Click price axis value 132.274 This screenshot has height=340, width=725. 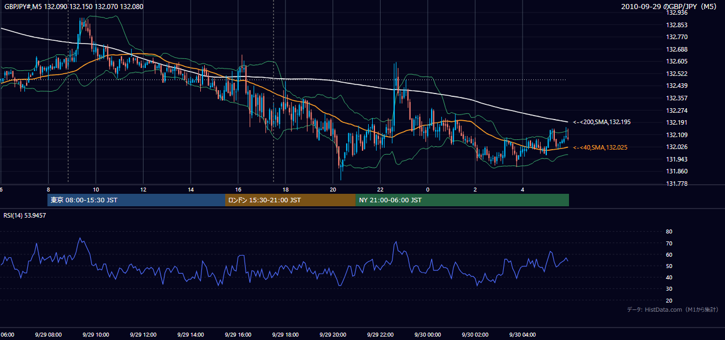point(676,110)
